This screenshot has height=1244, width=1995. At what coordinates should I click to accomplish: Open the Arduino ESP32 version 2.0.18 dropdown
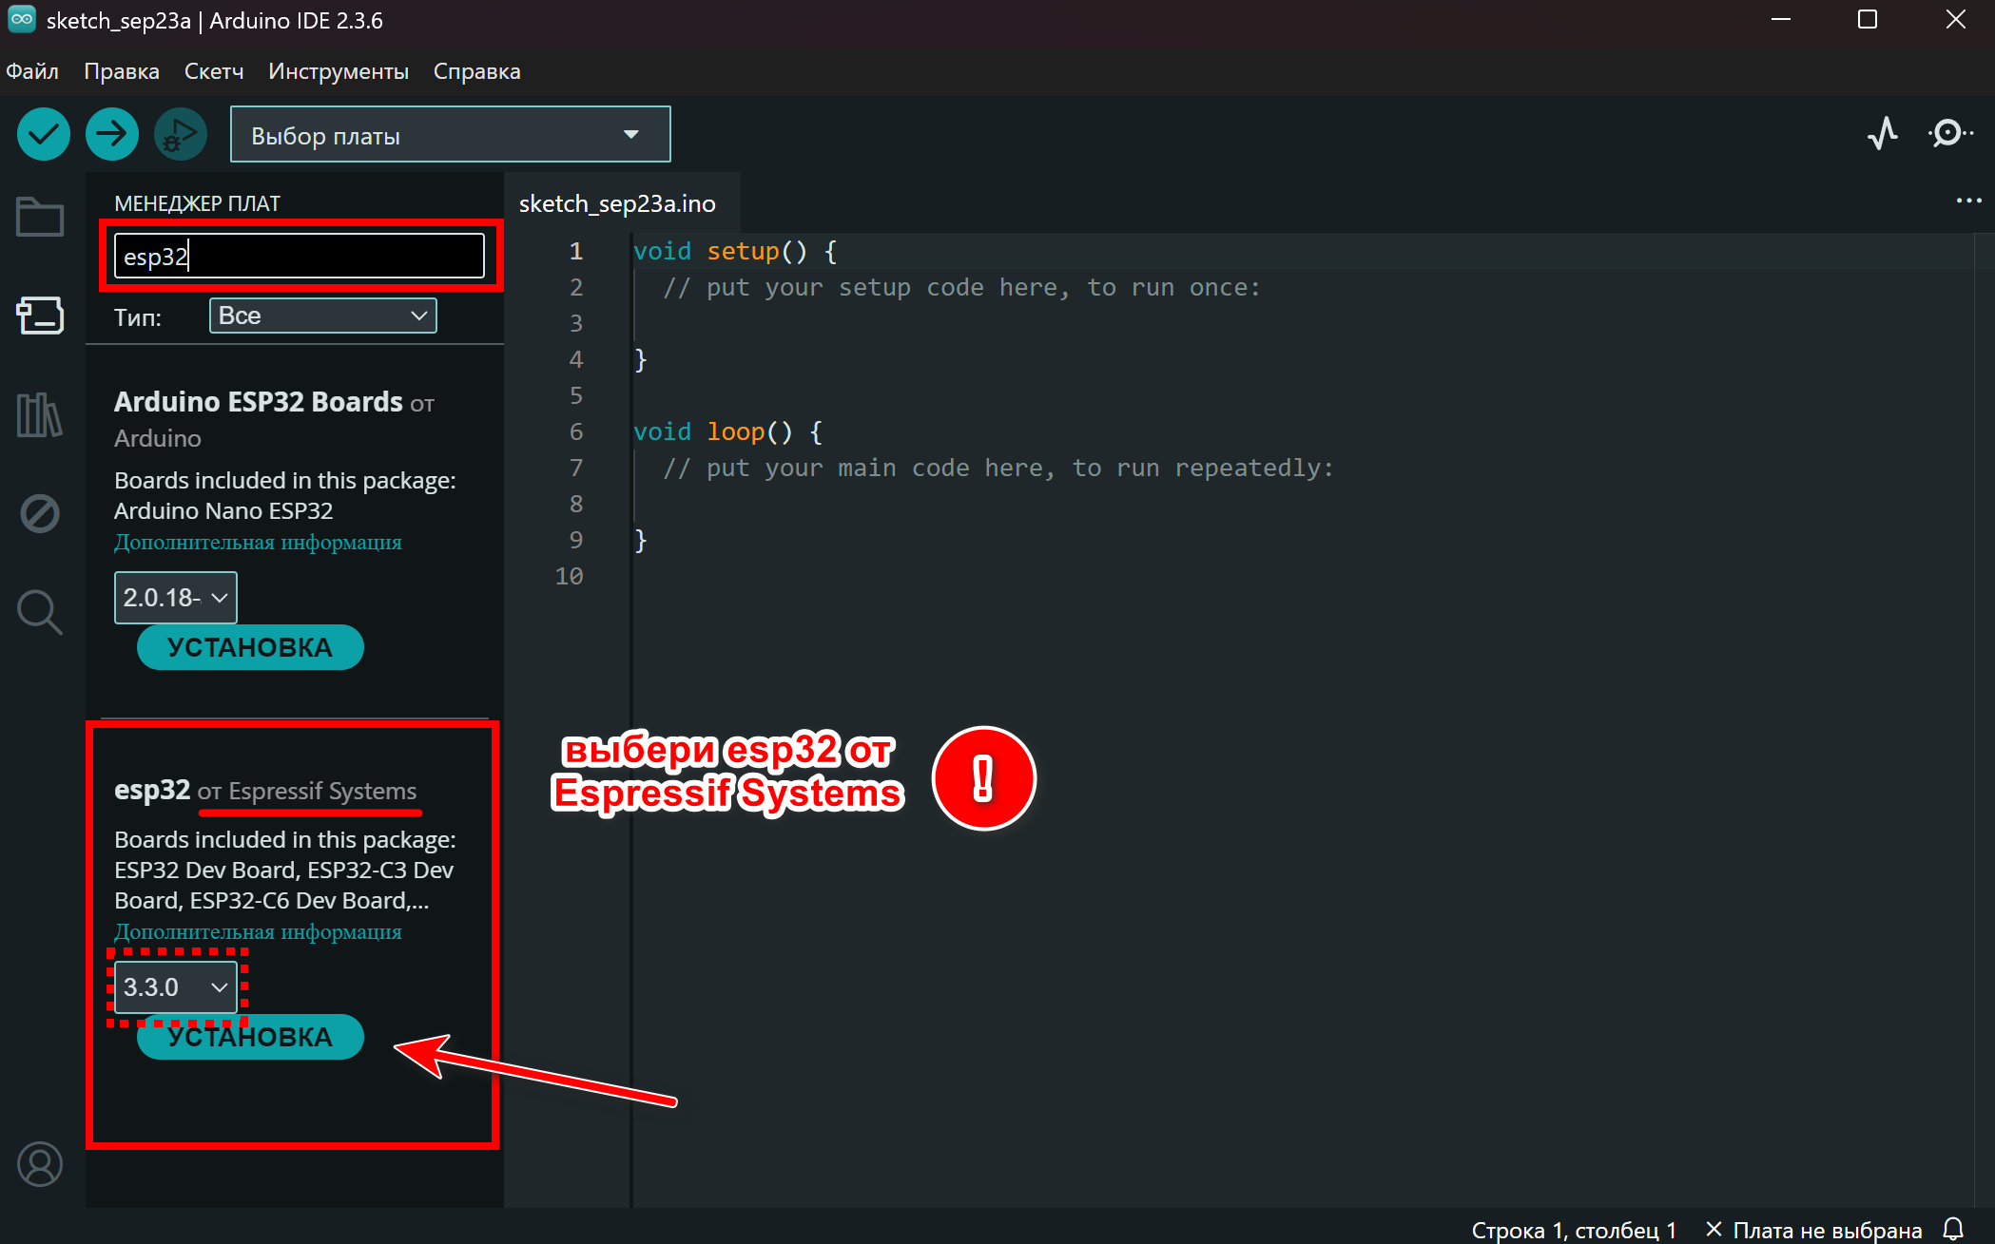(176, 598)
